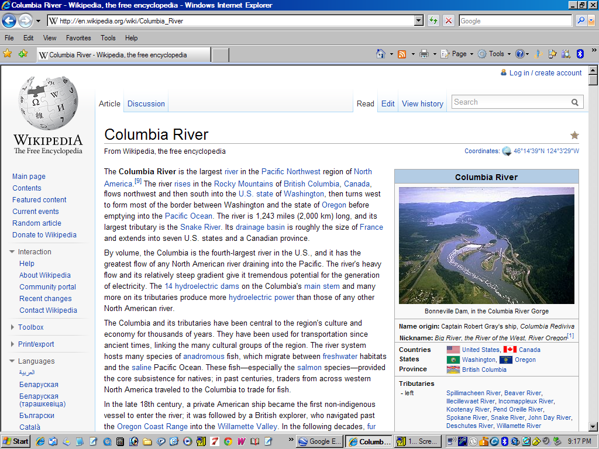Click the Log in / create account link
This screenshot has width=599, height=449.
pyautogui.click(x=546, y=73)
